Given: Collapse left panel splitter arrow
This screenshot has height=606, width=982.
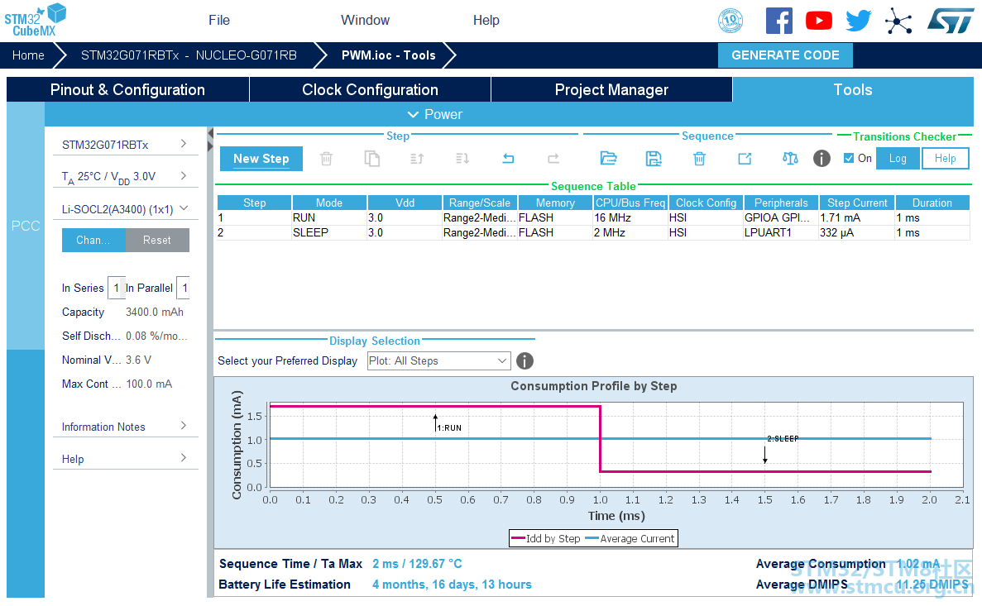Looking at the screenshot, I should 210,133.
